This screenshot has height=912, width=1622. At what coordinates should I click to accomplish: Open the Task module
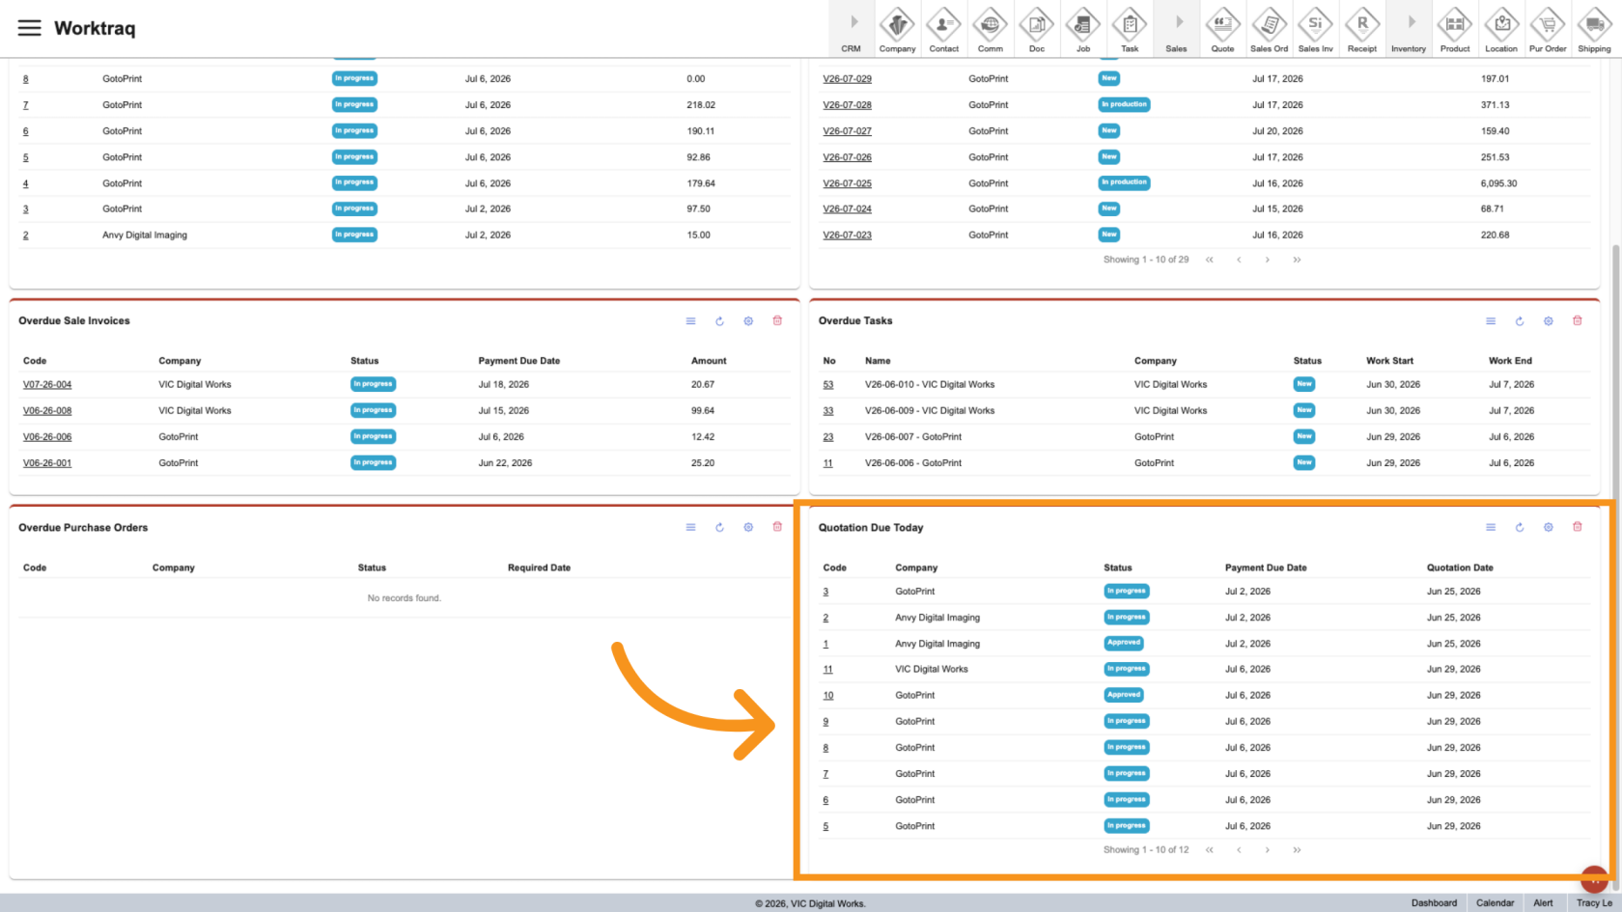1129,29
